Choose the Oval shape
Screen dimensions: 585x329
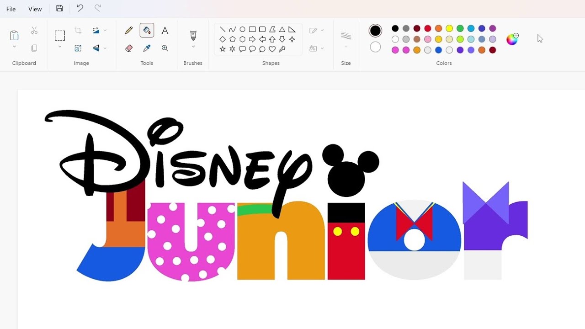[242, 29]
